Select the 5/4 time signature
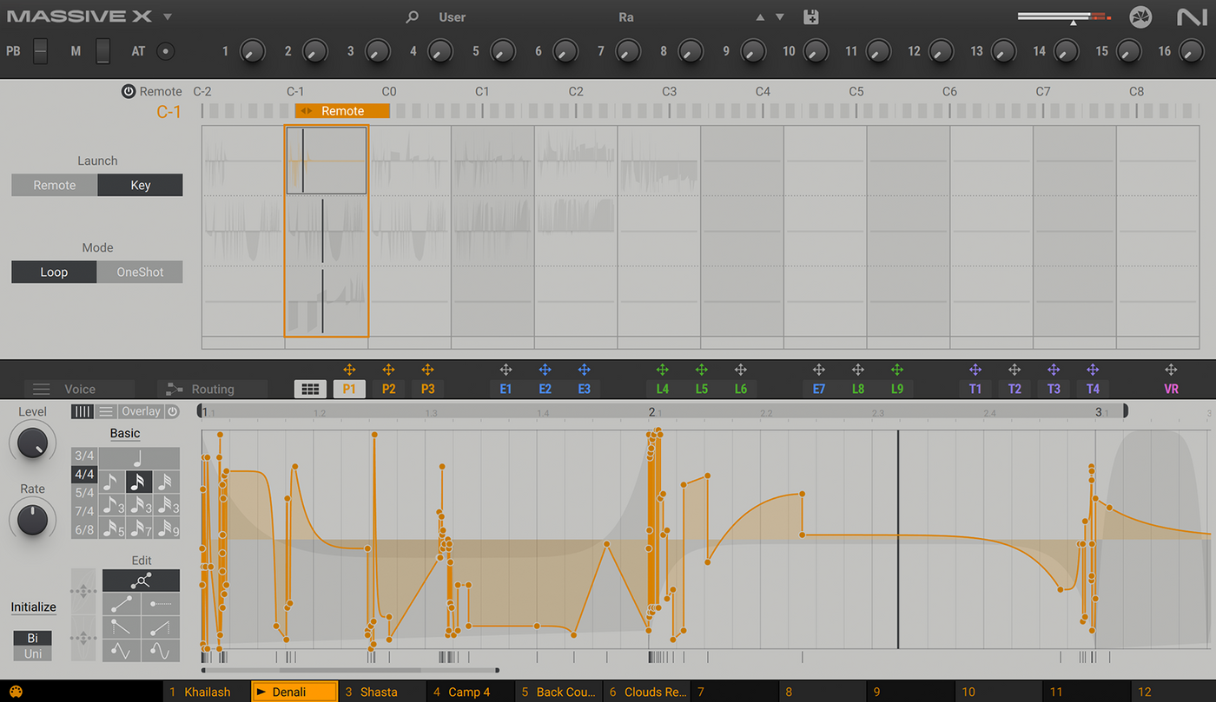The width and height of the screenshot is (1216, 702). tap(84, 493)
